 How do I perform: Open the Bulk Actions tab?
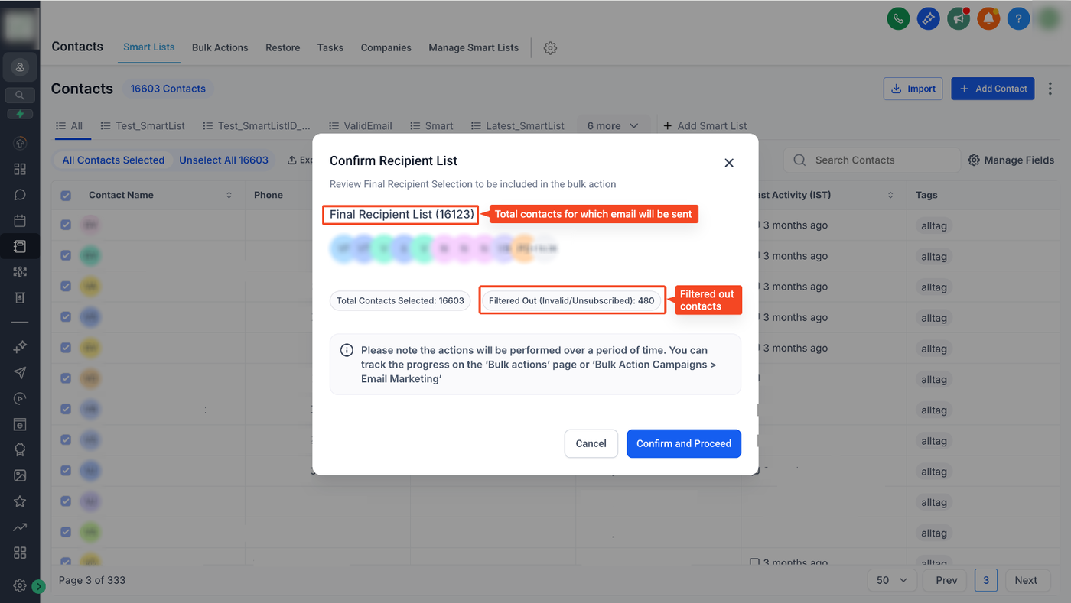pos(220,47)
